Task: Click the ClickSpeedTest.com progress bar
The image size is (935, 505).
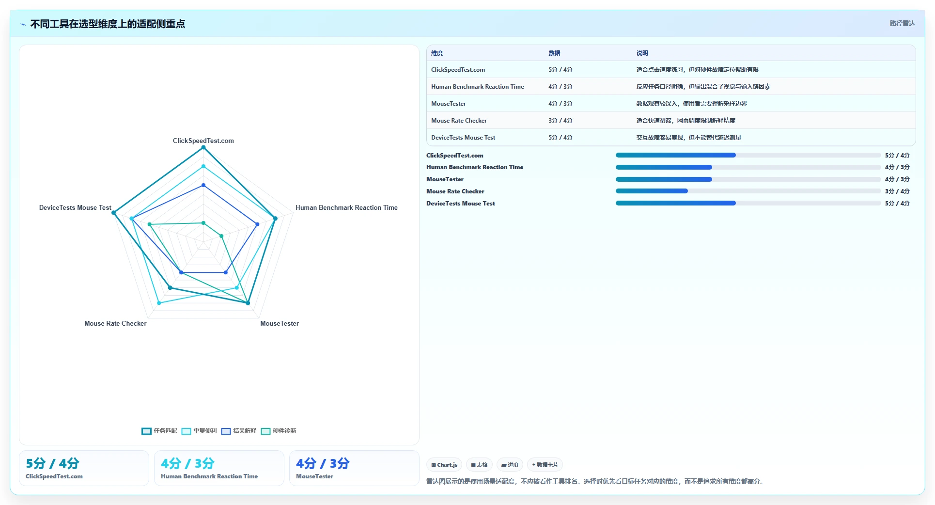Action: point(748,155)
